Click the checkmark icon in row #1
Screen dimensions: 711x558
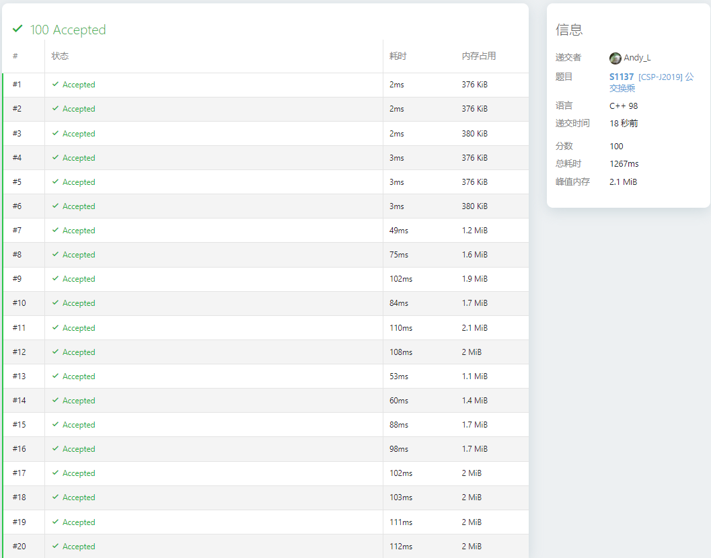(x=55, y=84)
